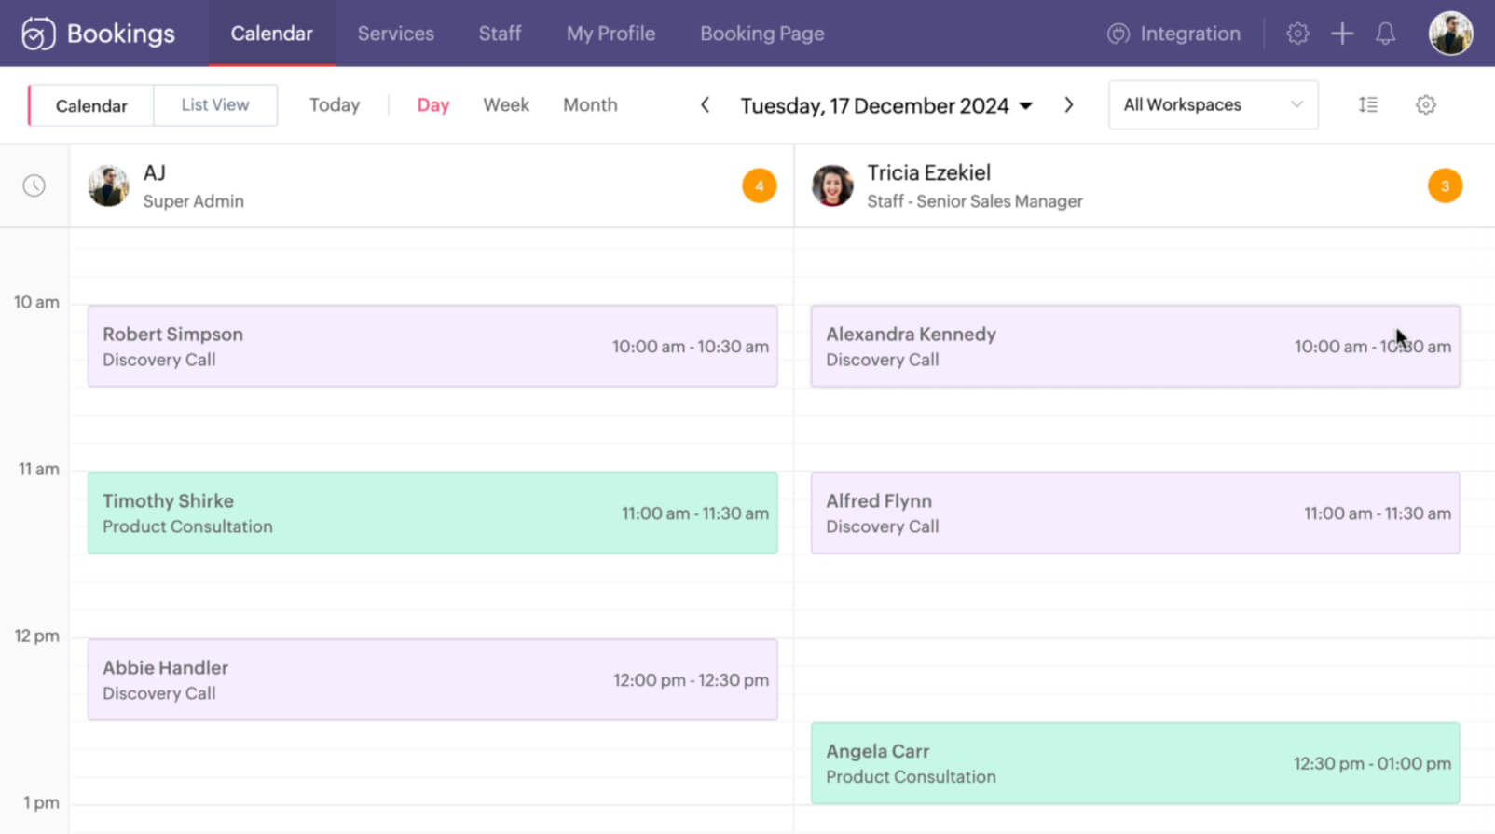This screenshot has height=834, width=1495.
Task: Open the Services tab
Action: [x=395, y=34]
